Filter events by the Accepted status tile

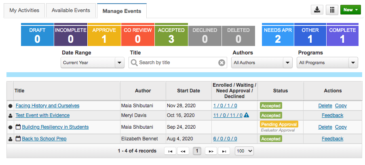tap(171, 35)
